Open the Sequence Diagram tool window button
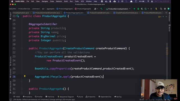 coord(66,97)
